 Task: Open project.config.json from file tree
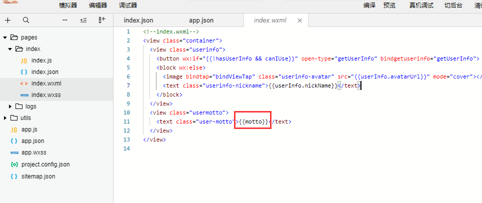(x=45, y=164)
